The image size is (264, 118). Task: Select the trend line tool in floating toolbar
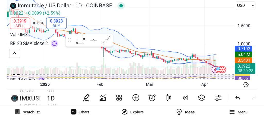[106, 40]
